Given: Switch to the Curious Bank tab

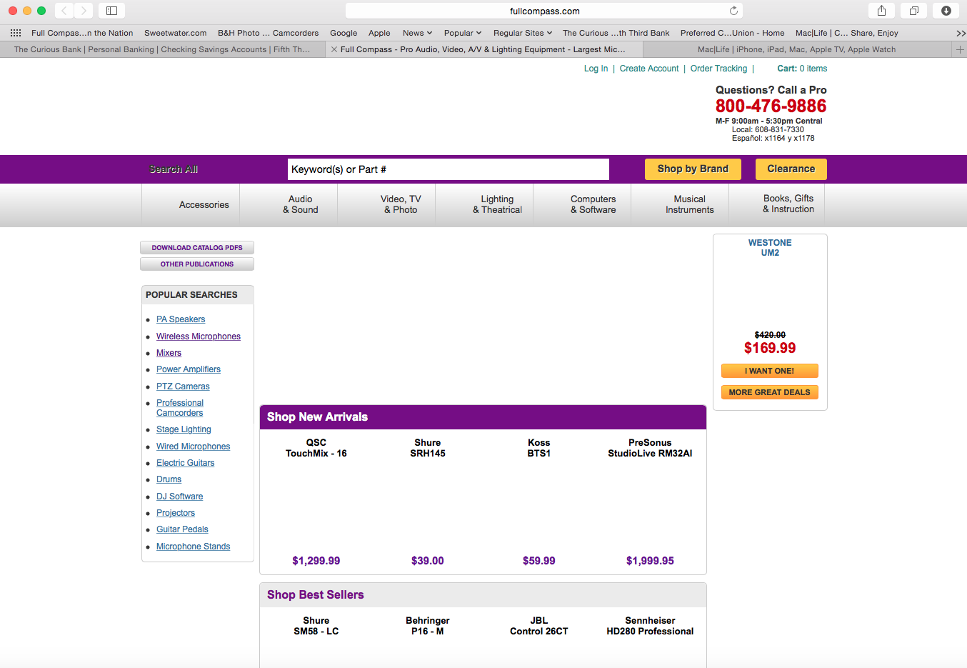Looking at the screenshot, I should 162,49.
